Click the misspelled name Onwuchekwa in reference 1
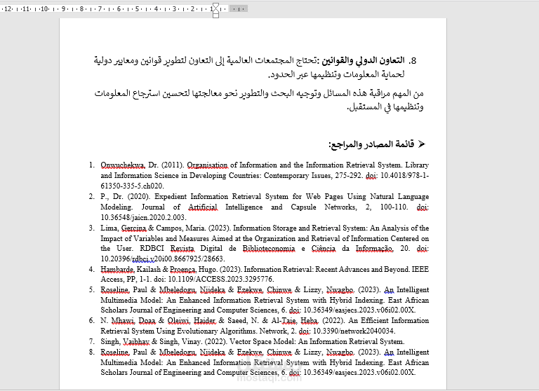Screen dimensions: 539x391 [123, 165]
